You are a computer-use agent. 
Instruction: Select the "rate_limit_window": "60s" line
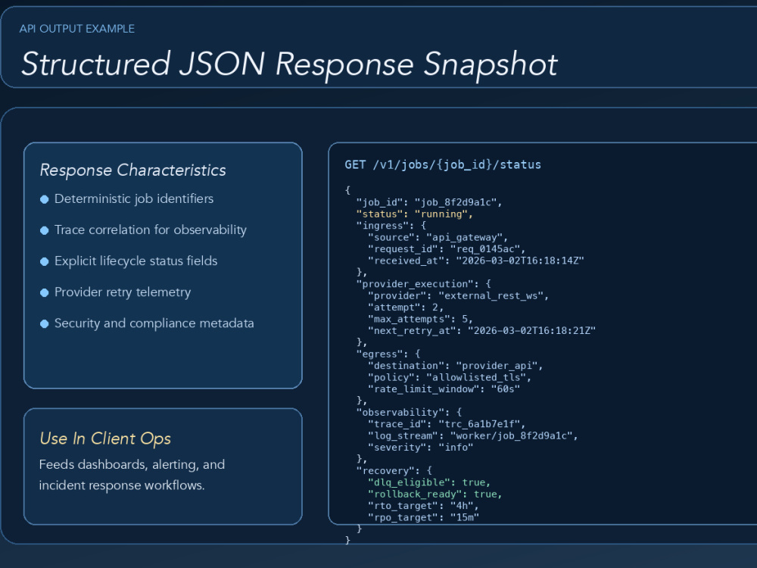point(444,389)
